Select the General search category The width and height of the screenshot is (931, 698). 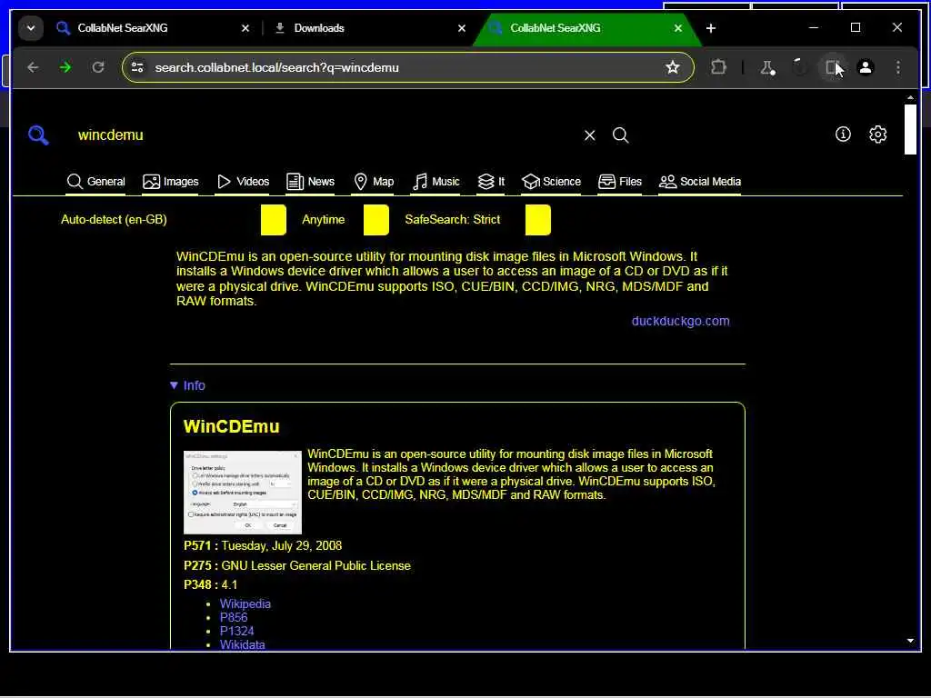95,182
